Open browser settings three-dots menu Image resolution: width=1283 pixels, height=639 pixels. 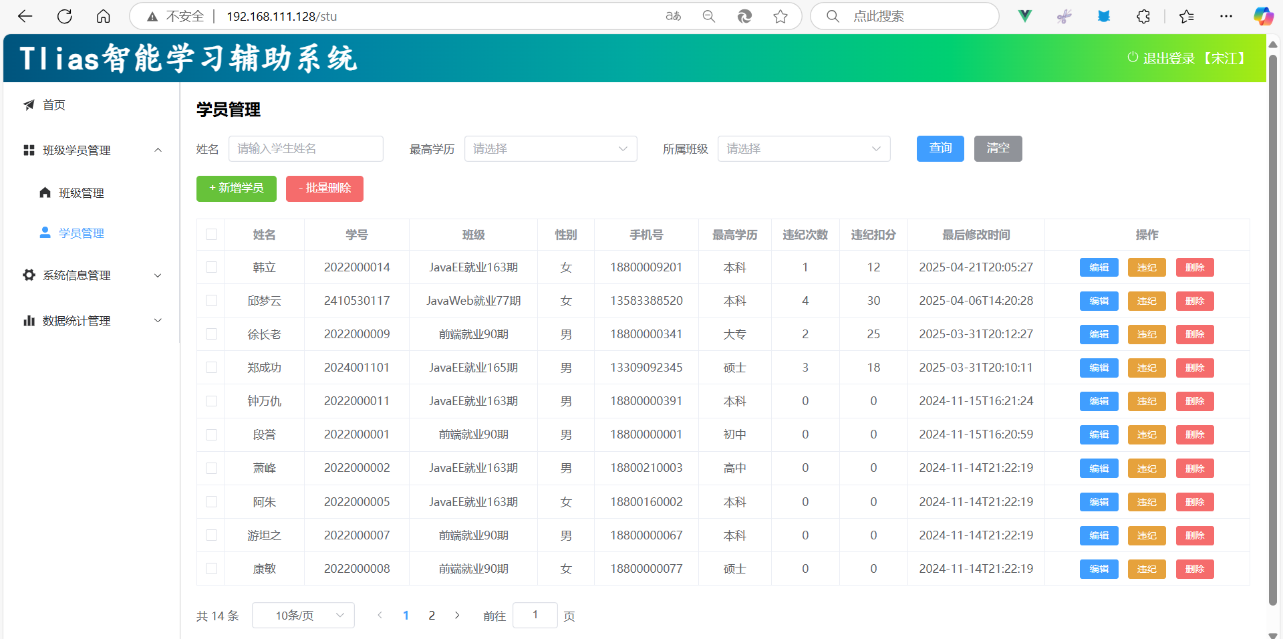(1226, 16)
